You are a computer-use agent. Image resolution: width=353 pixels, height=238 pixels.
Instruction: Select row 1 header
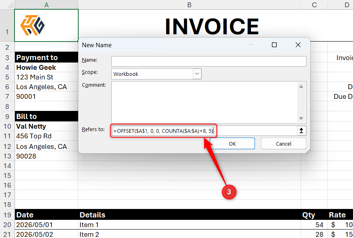click(7, 25)
